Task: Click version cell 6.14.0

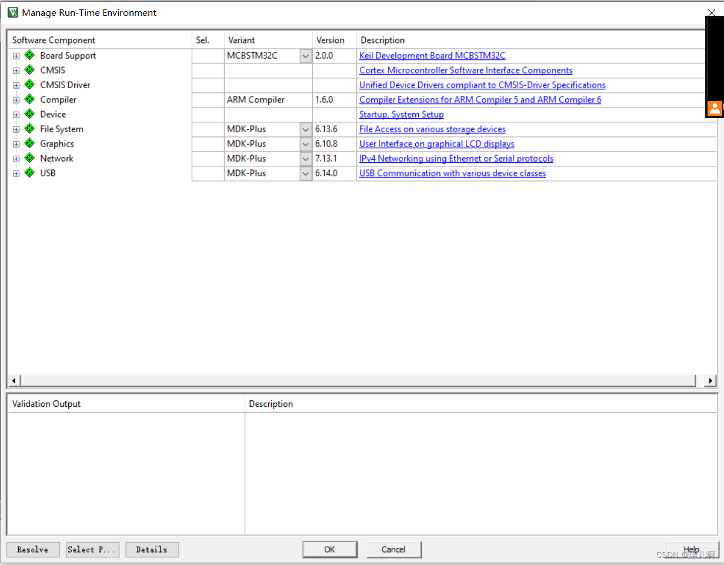Action: click(x=335, y=173)
